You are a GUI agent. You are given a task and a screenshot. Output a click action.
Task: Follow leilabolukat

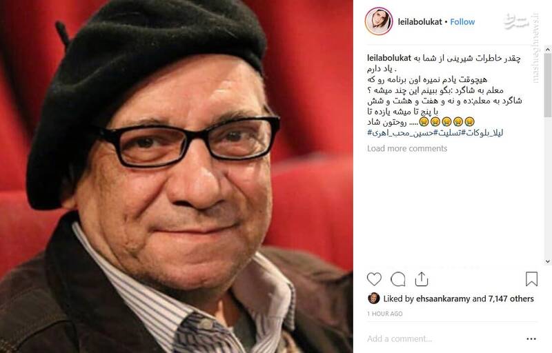pyautogui.click(x=462, y=22)
